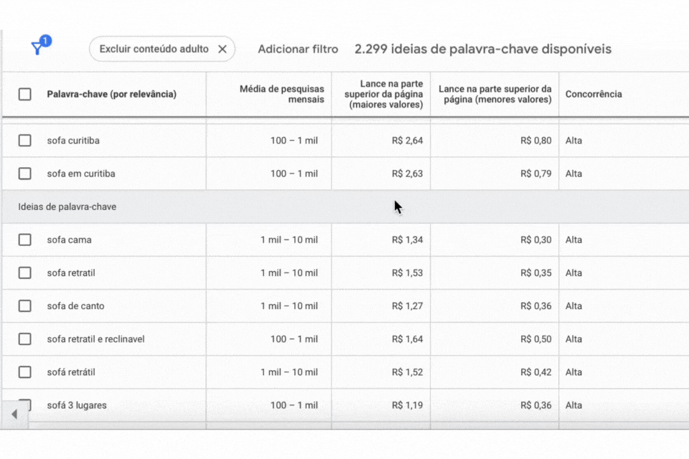Click the sofá 3 lugares keyword
689x459 pixels.
click(77, 405)
